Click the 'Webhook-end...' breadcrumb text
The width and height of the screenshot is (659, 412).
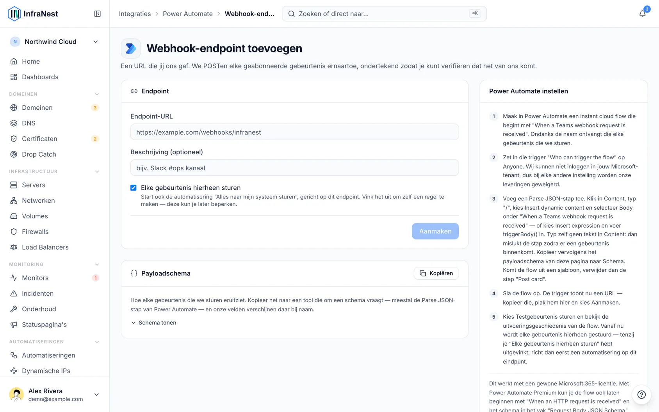tap(249, 14)
